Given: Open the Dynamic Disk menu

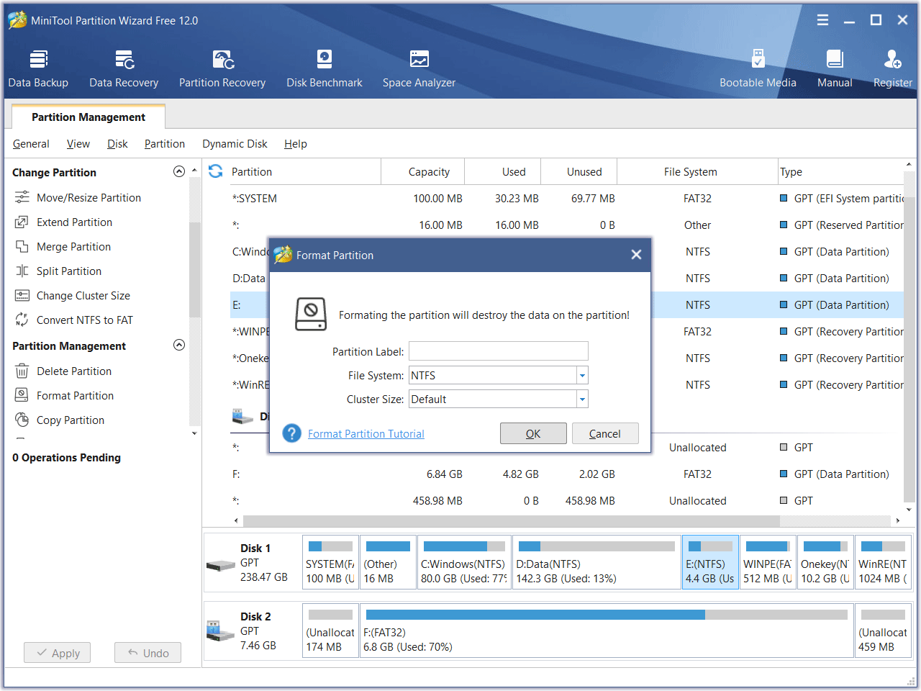Looking at the screenshot, I should click(235, 144).
